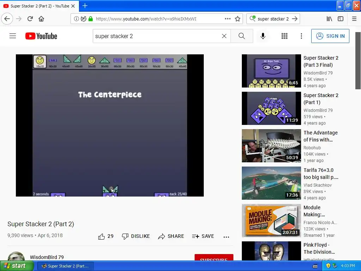Open The Advantage of Fins thumbnail

[271, 146]
